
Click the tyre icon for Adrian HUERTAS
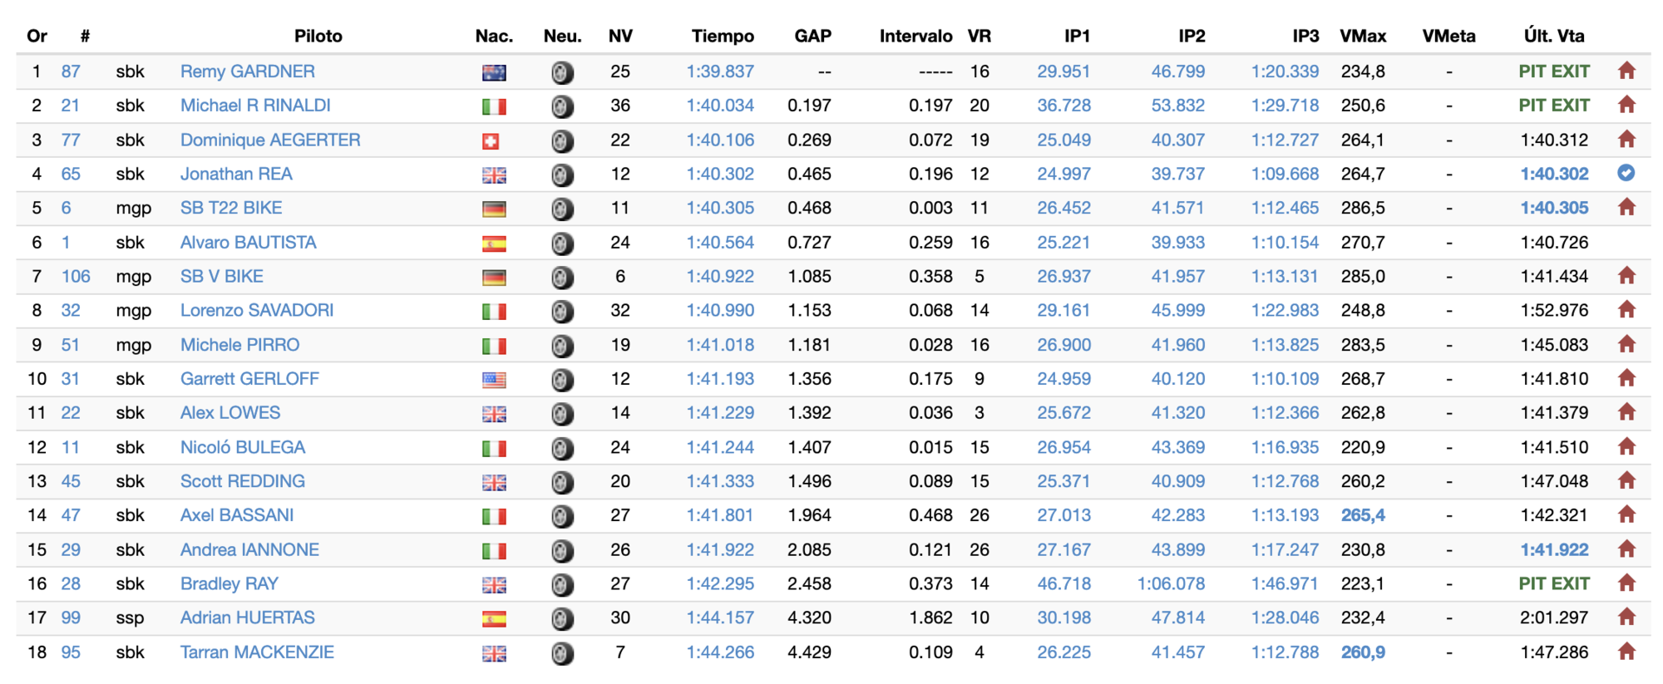tap(562, 618)
